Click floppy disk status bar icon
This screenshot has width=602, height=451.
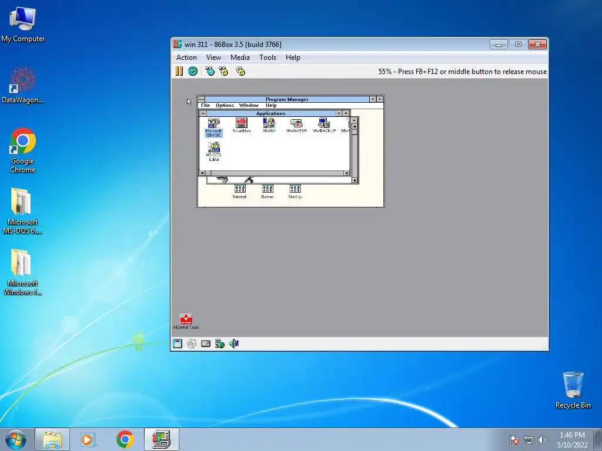coord(178,344)
